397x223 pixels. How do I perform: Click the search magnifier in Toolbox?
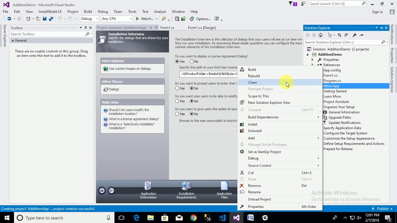pos(87,34)
